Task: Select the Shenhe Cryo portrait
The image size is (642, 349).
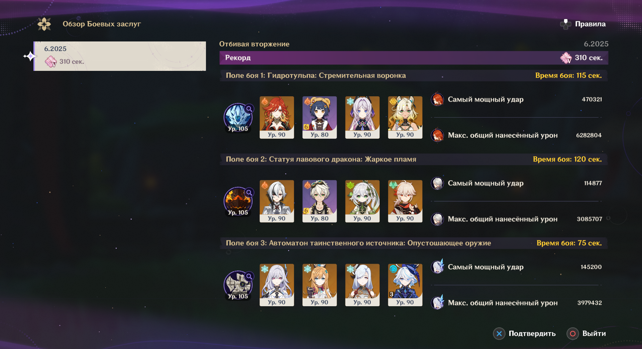Action: pos(362,285)
